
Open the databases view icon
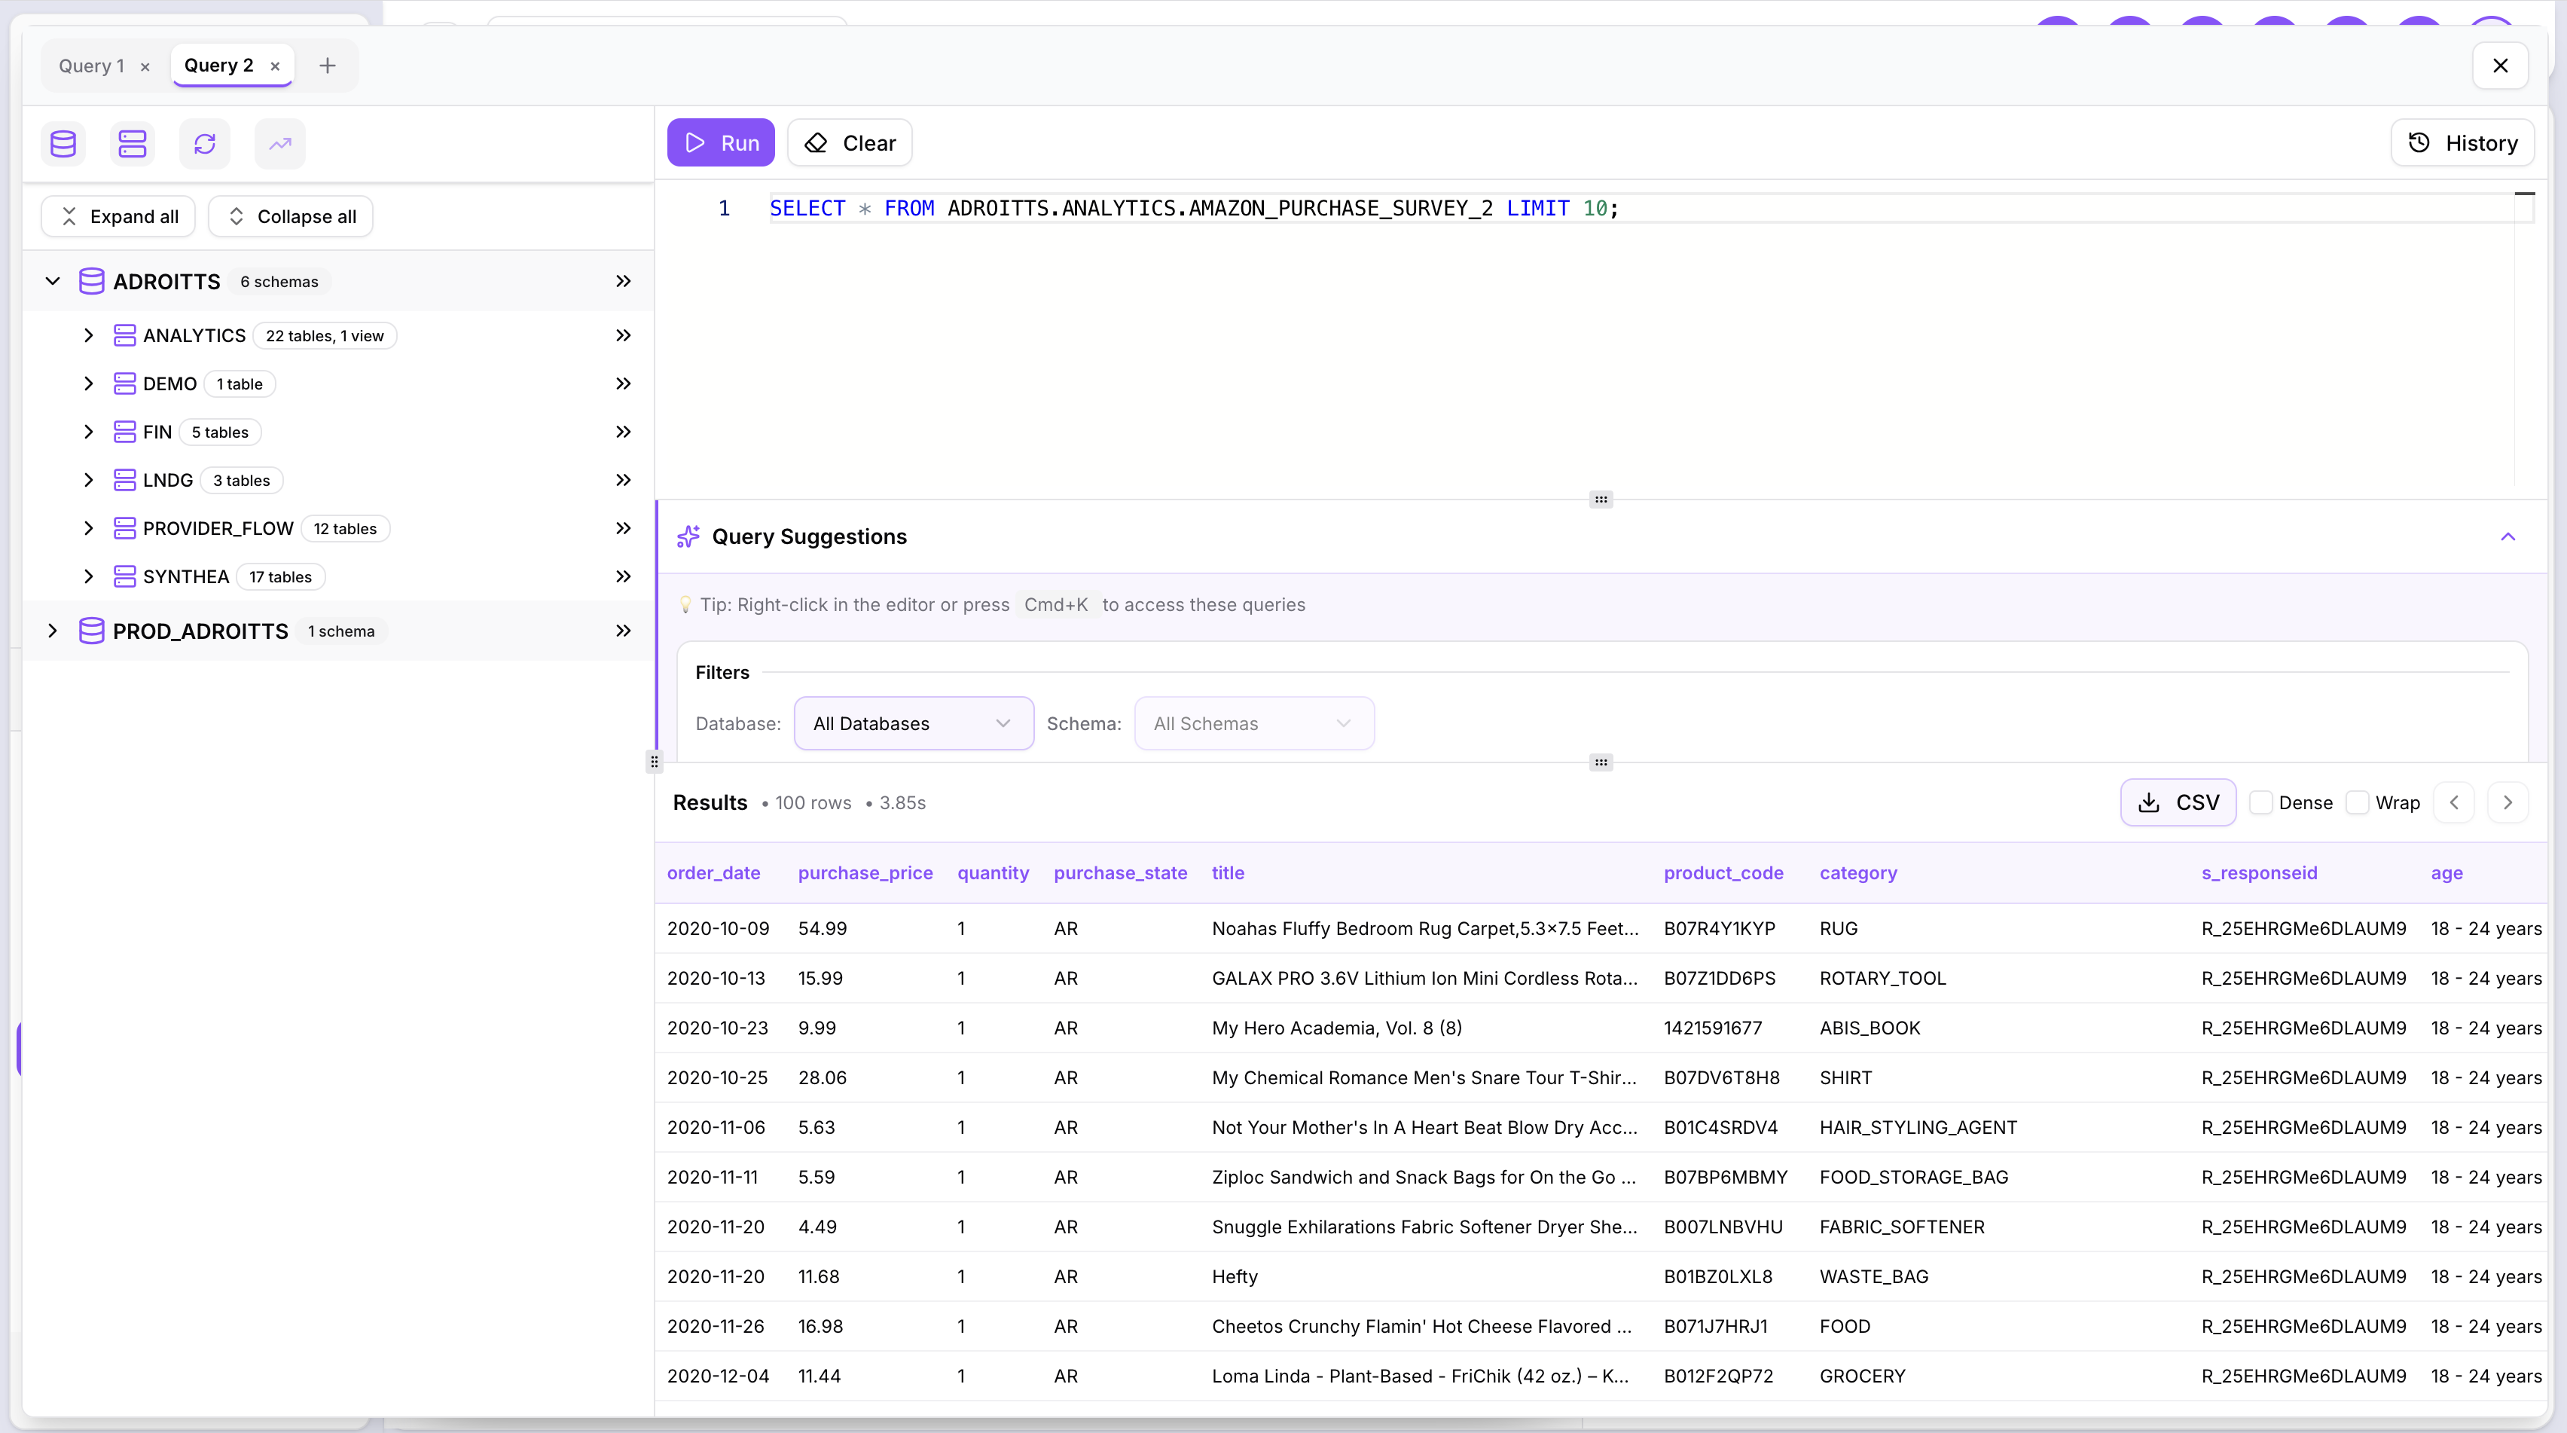[63, 143]
